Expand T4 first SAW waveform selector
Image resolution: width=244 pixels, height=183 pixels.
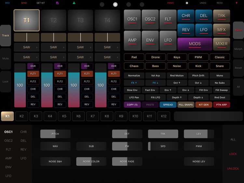click(107, 47)
